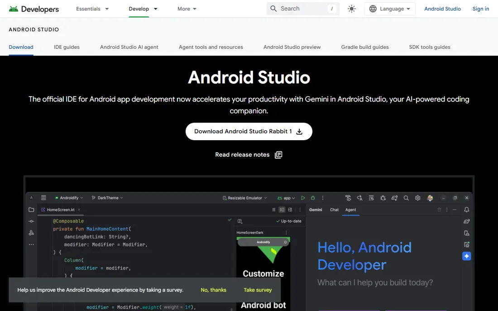498x311 pixels.
Task: Click the Up-to-date preview status
Action: click(x=289, y=221)
